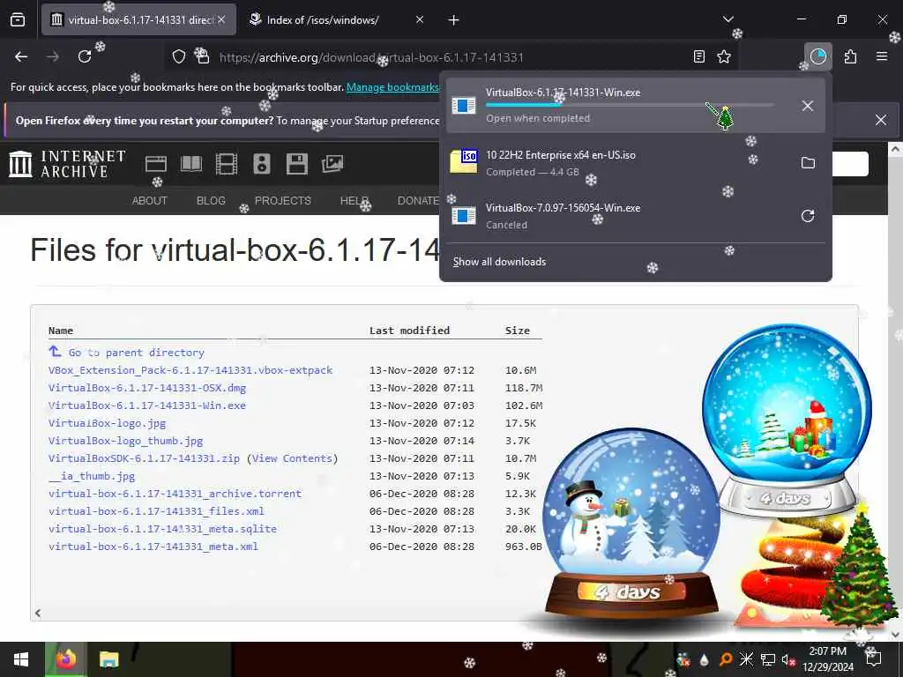Viewport: 903px width, 677px height.
Task: Toggle reader view icon in address bar
Action: point(698,56)
